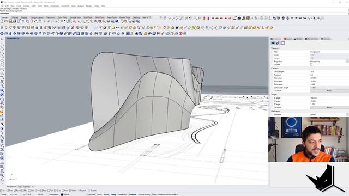Toggle the Locked checkbox in Viewport properties
The image size is (349, 196).
311,64
